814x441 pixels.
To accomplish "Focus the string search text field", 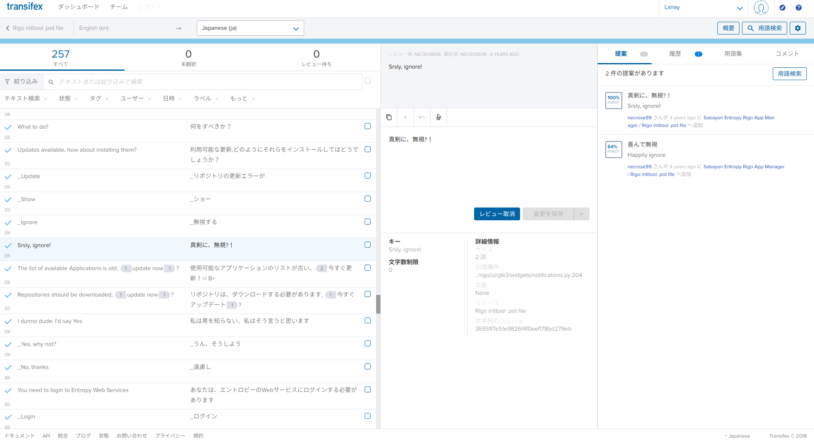I will point(209,82).
